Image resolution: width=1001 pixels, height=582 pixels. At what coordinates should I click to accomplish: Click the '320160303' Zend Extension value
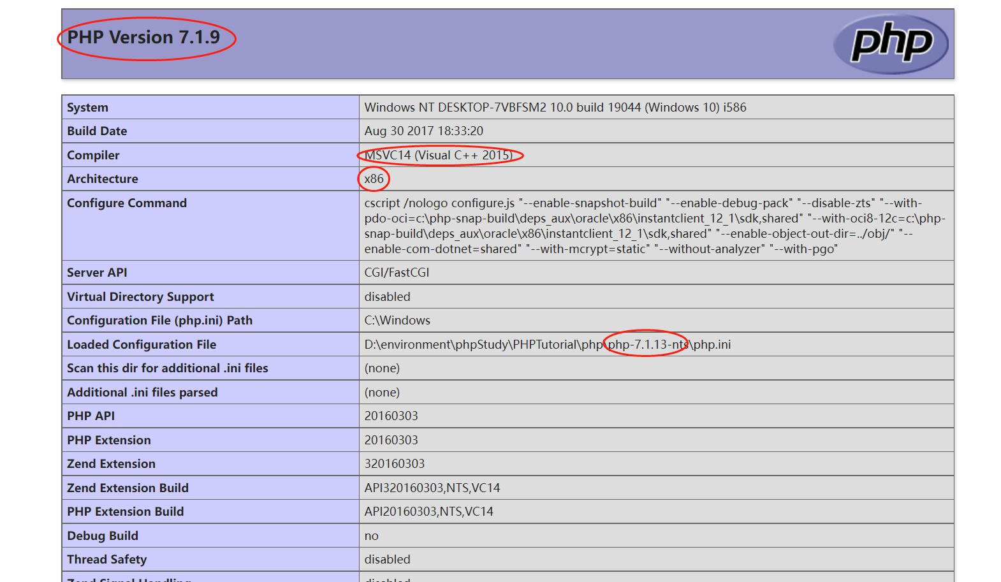coord(395,464)
